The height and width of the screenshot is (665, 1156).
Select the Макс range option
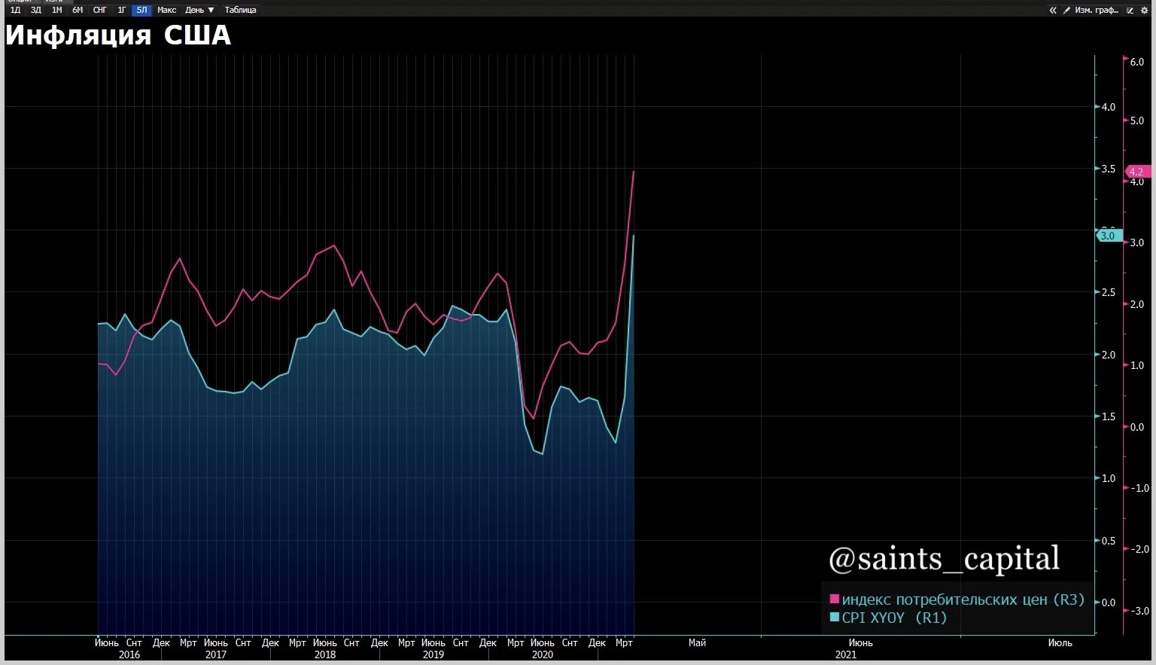point(167,10)
